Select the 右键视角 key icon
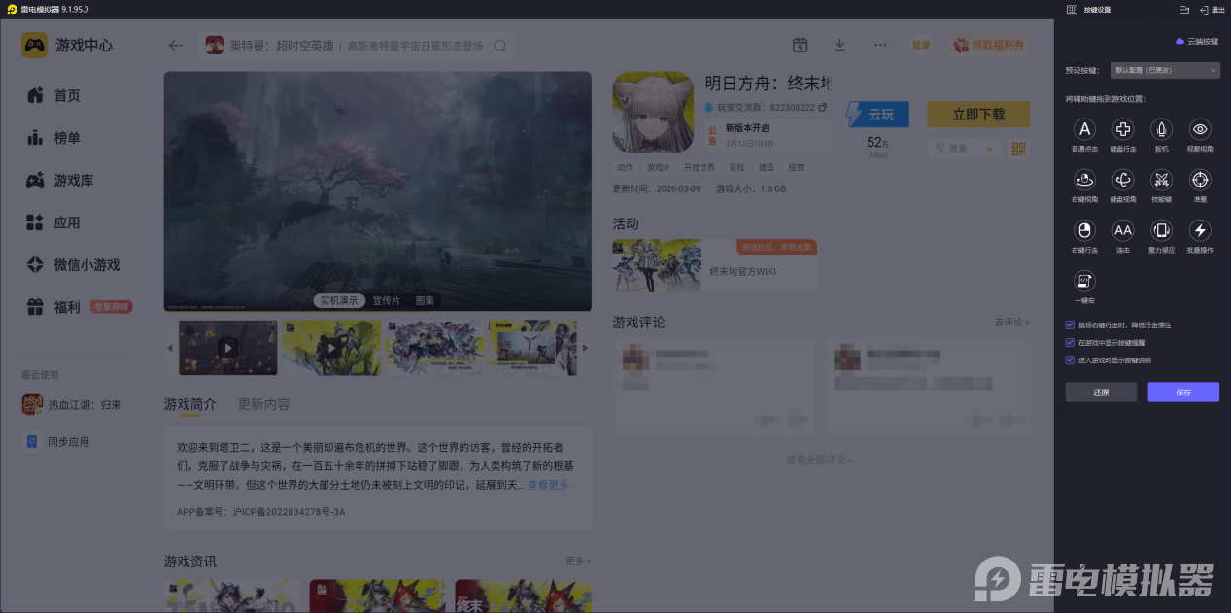 1085,180
